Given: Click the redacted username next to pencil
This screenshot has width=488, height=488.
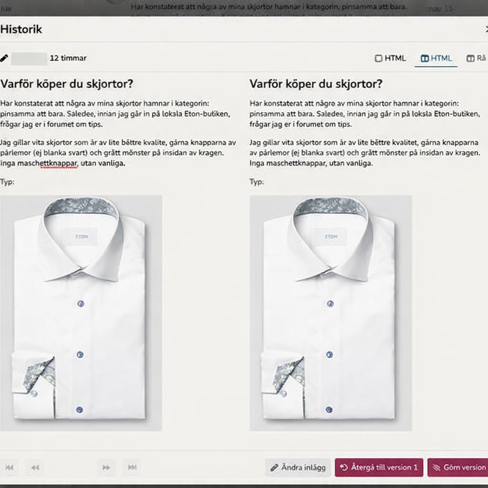Looking at the screenshot, I should [x=29, y=58].
